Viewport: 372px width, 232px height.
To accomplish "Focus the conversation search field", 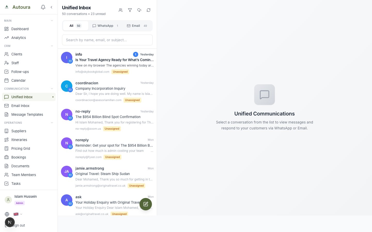I will (107, 40).
